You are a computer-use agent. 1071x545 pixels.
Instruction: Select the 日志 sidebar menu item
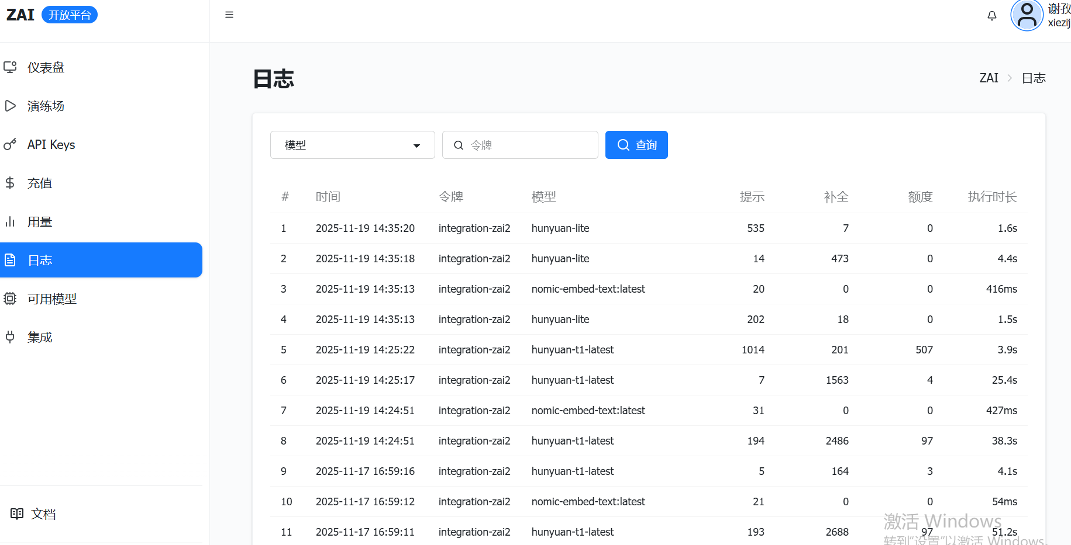tap(101, 260)
